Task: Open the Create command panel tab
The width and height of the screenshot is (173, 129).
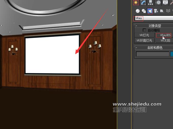Action: [x=136, y=3]
